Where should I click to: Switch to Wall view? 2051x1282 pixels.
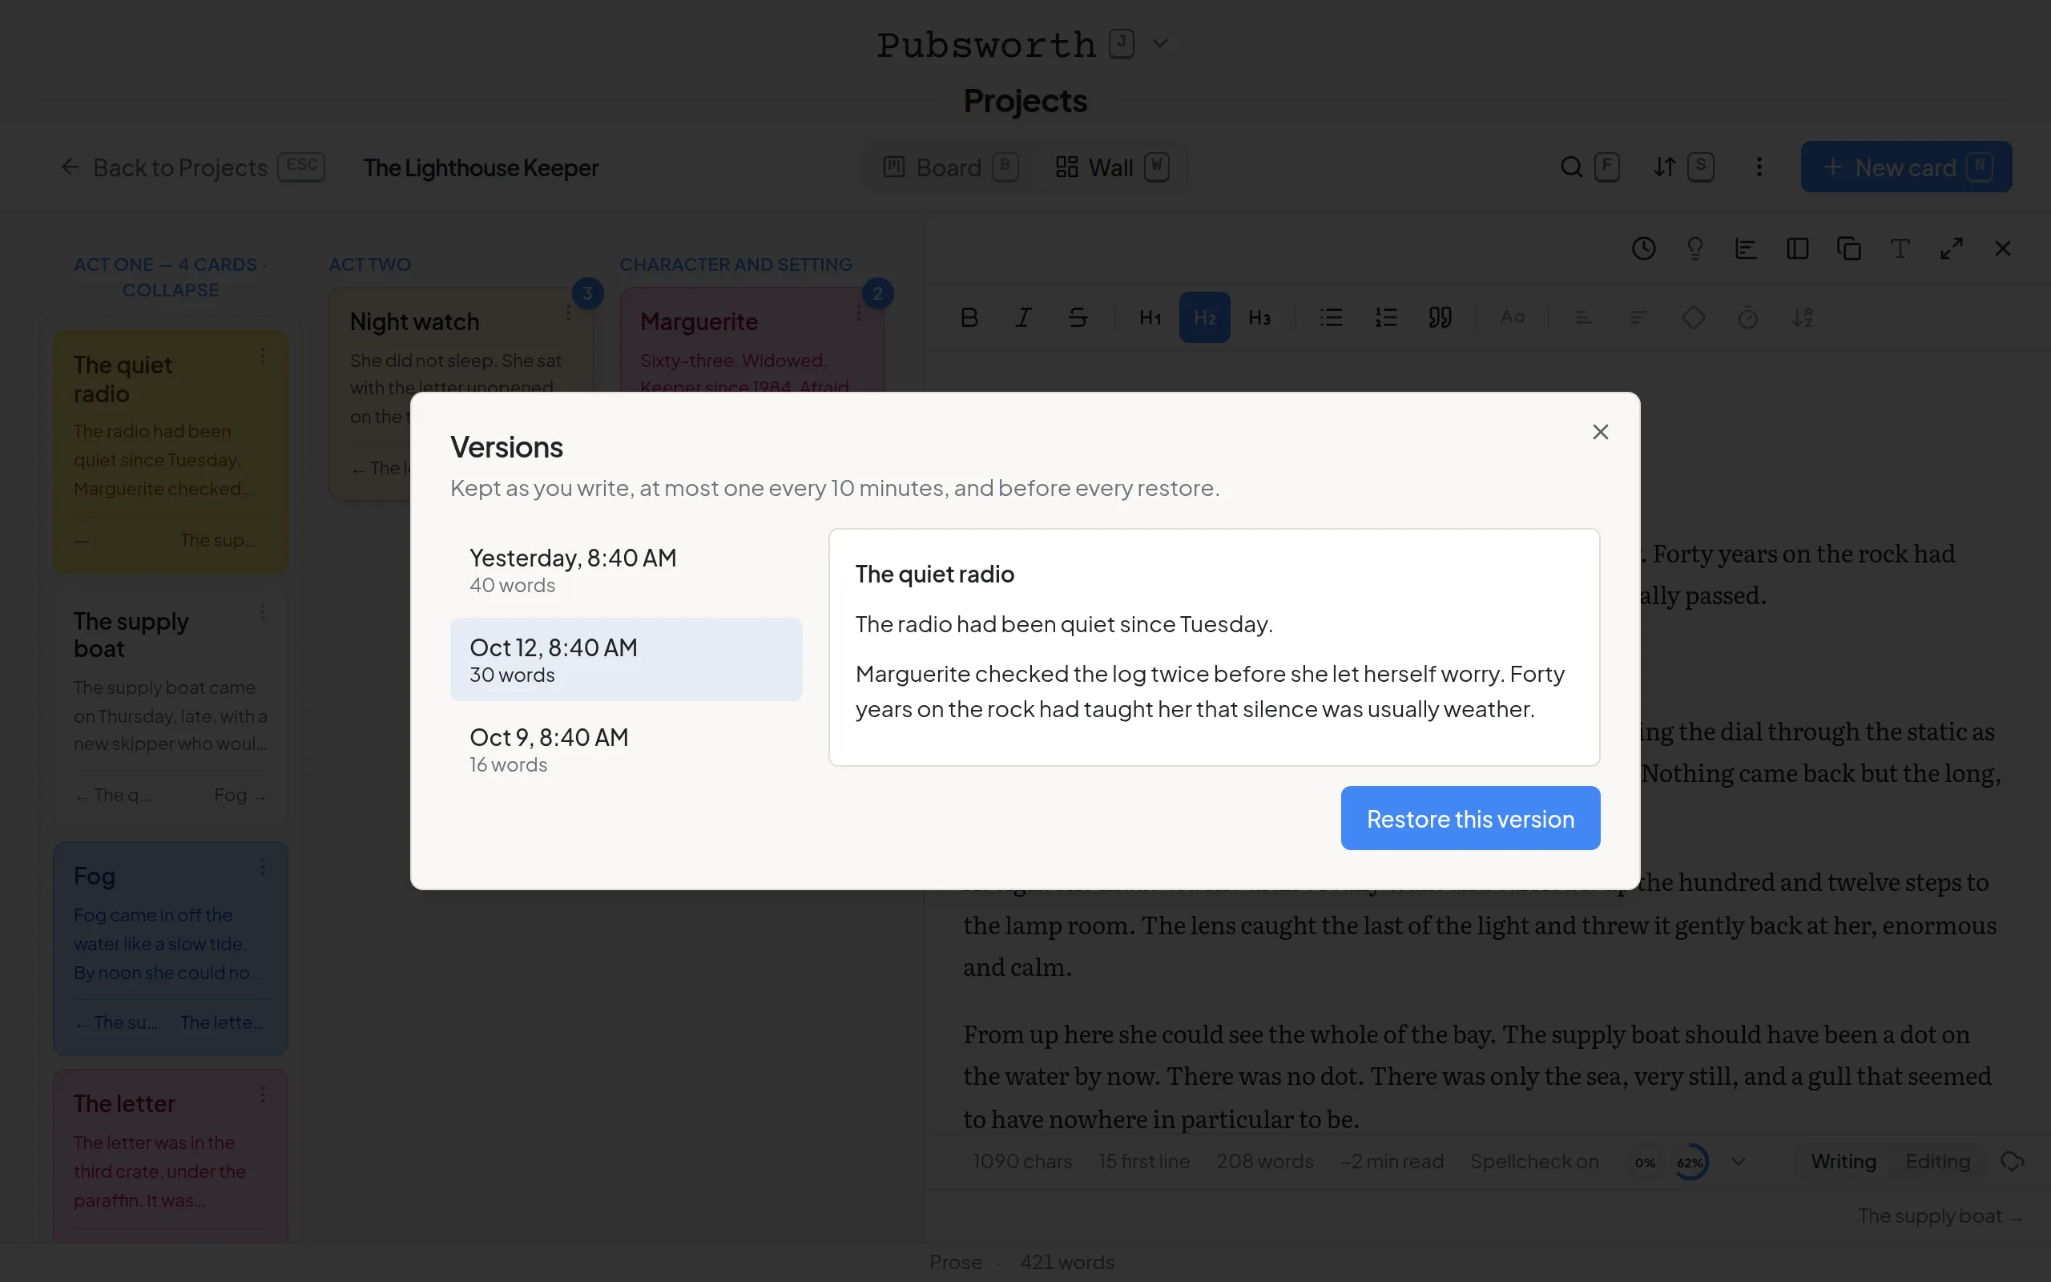pyautogui.click(x=1112, y=167)
